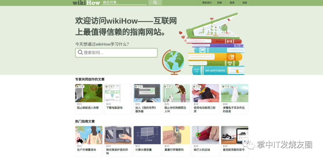Open the 给打火机加油 article thumbnail
Screen dimensions: 323x159
click(x=205, y=135)
